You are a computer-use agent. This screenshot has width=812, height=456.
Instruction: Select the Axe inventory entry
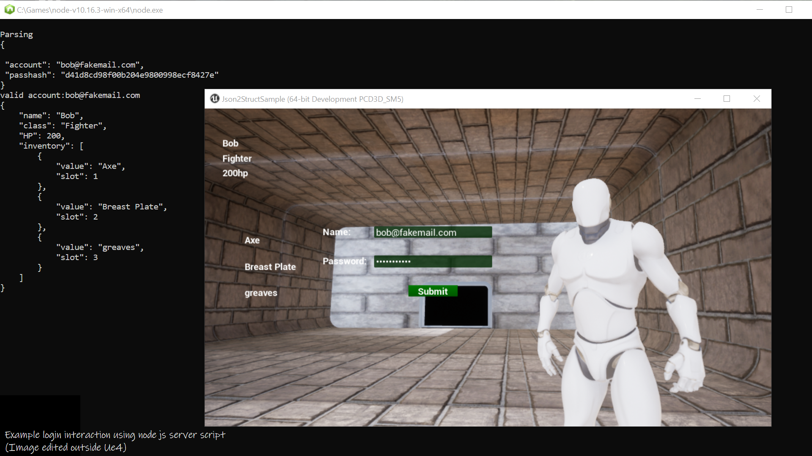tap(252, 240)
